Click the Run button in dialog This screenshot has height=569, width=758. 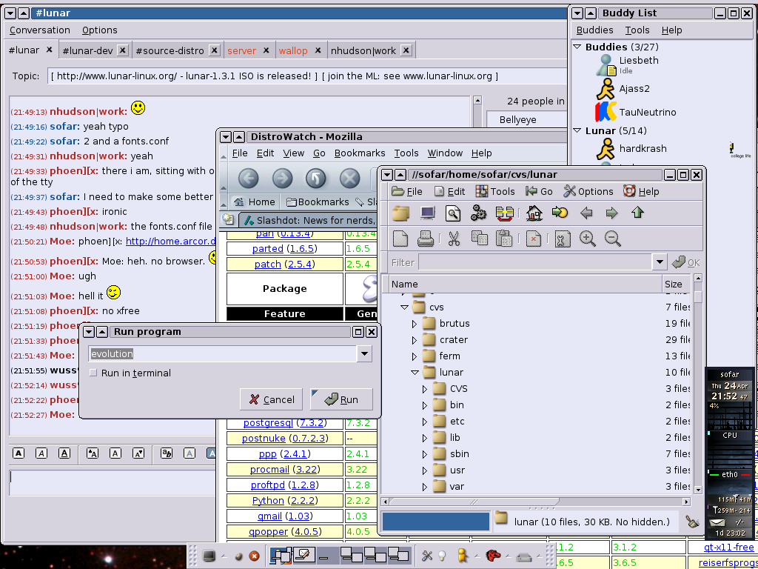pyautogui.click(x=341, y=399)
